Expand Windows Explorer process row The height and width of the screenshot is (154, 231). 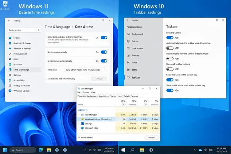pyautogui.click(x=79, y=119)
